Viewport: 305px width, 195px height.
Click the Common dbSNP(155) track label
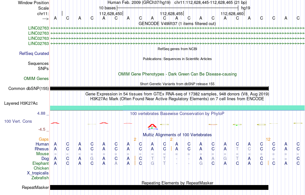point(29,88)
